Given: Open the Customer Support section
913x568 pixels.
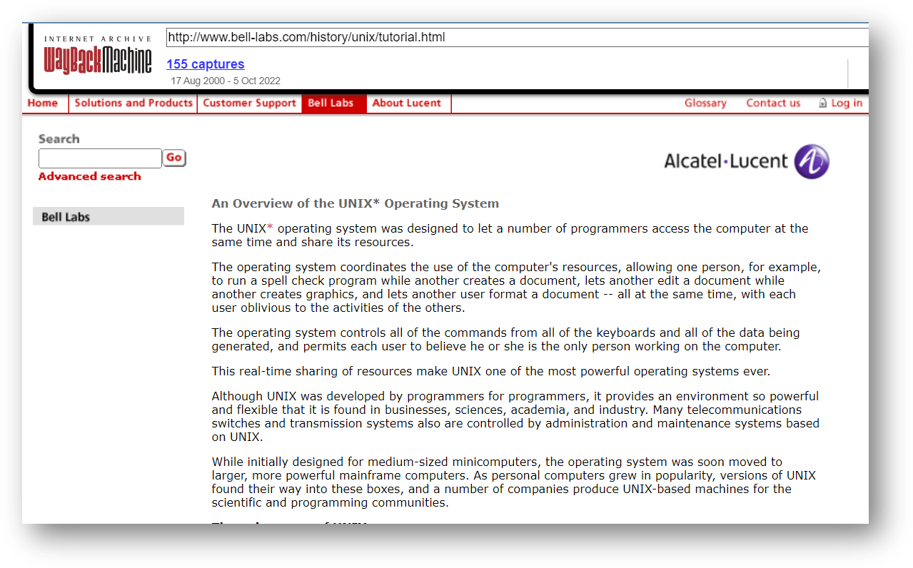Looking at the screenshot, I should click(249, 103).
